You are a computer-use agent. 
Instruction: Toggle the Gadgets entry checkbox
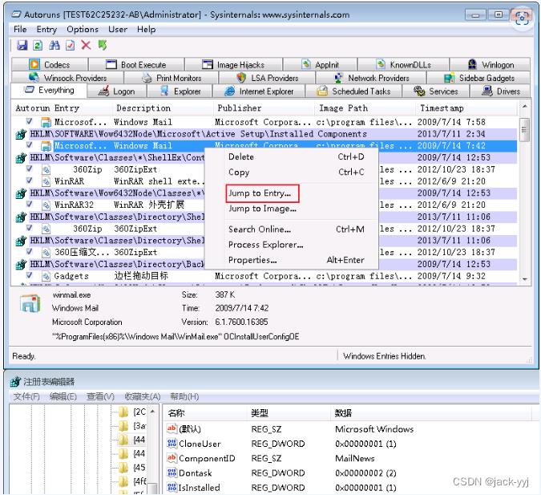30,275
